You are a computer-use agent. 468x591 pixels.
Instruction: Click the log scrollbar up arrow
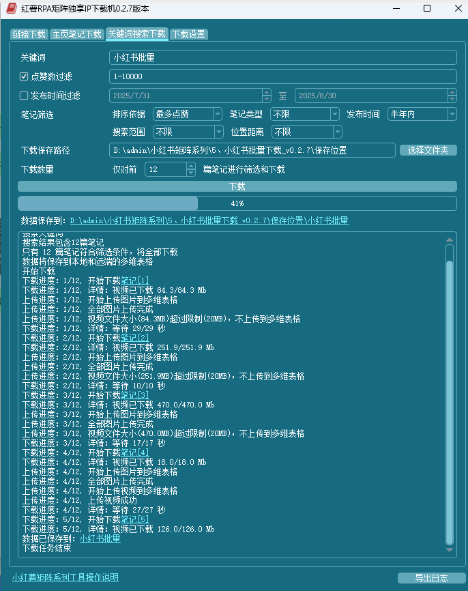point(450,240)
